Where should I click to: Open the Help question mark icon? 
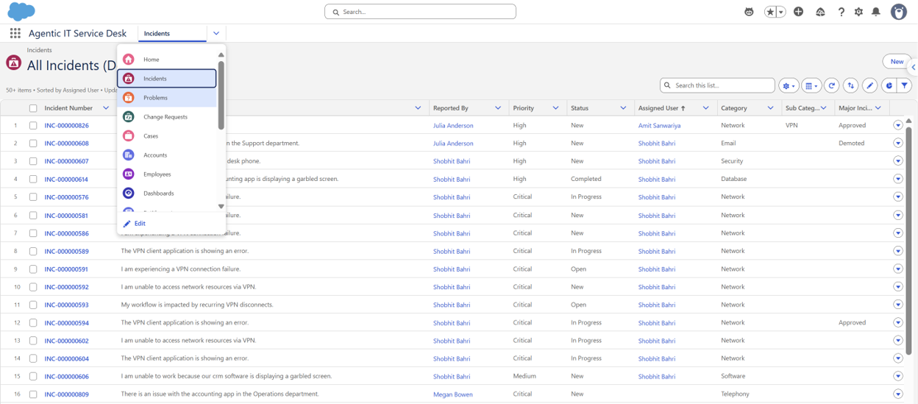[842, 12]
